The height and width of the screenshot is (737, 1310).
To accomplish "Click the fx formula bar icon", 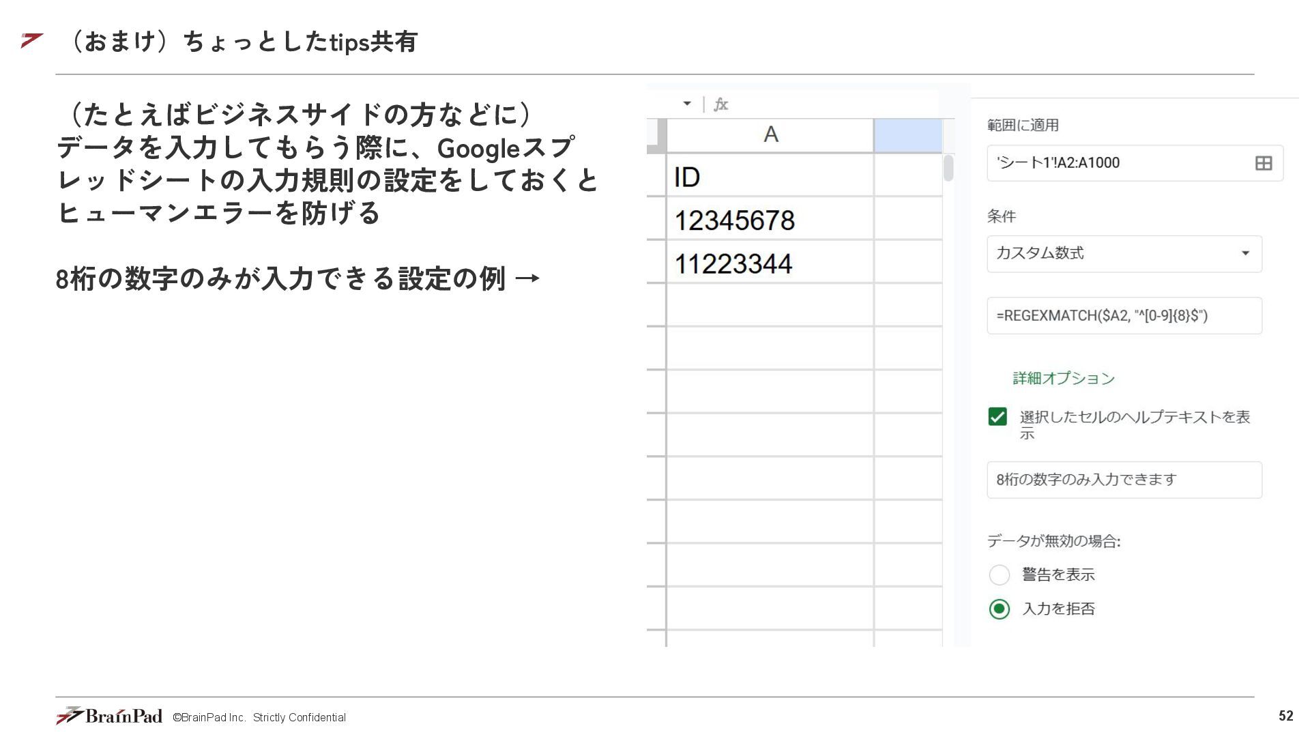I will (721, 104).
